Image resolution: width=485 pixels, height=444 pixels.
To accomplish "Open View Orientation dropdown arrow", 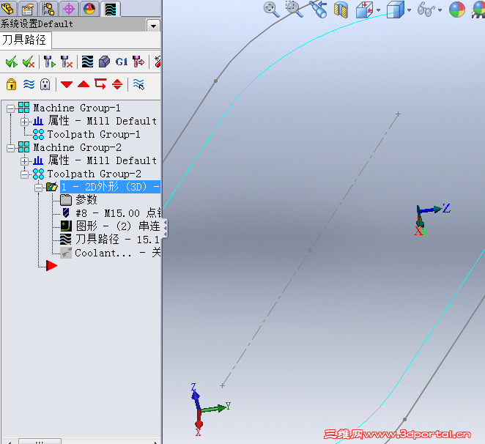I will tap(379, 10).
